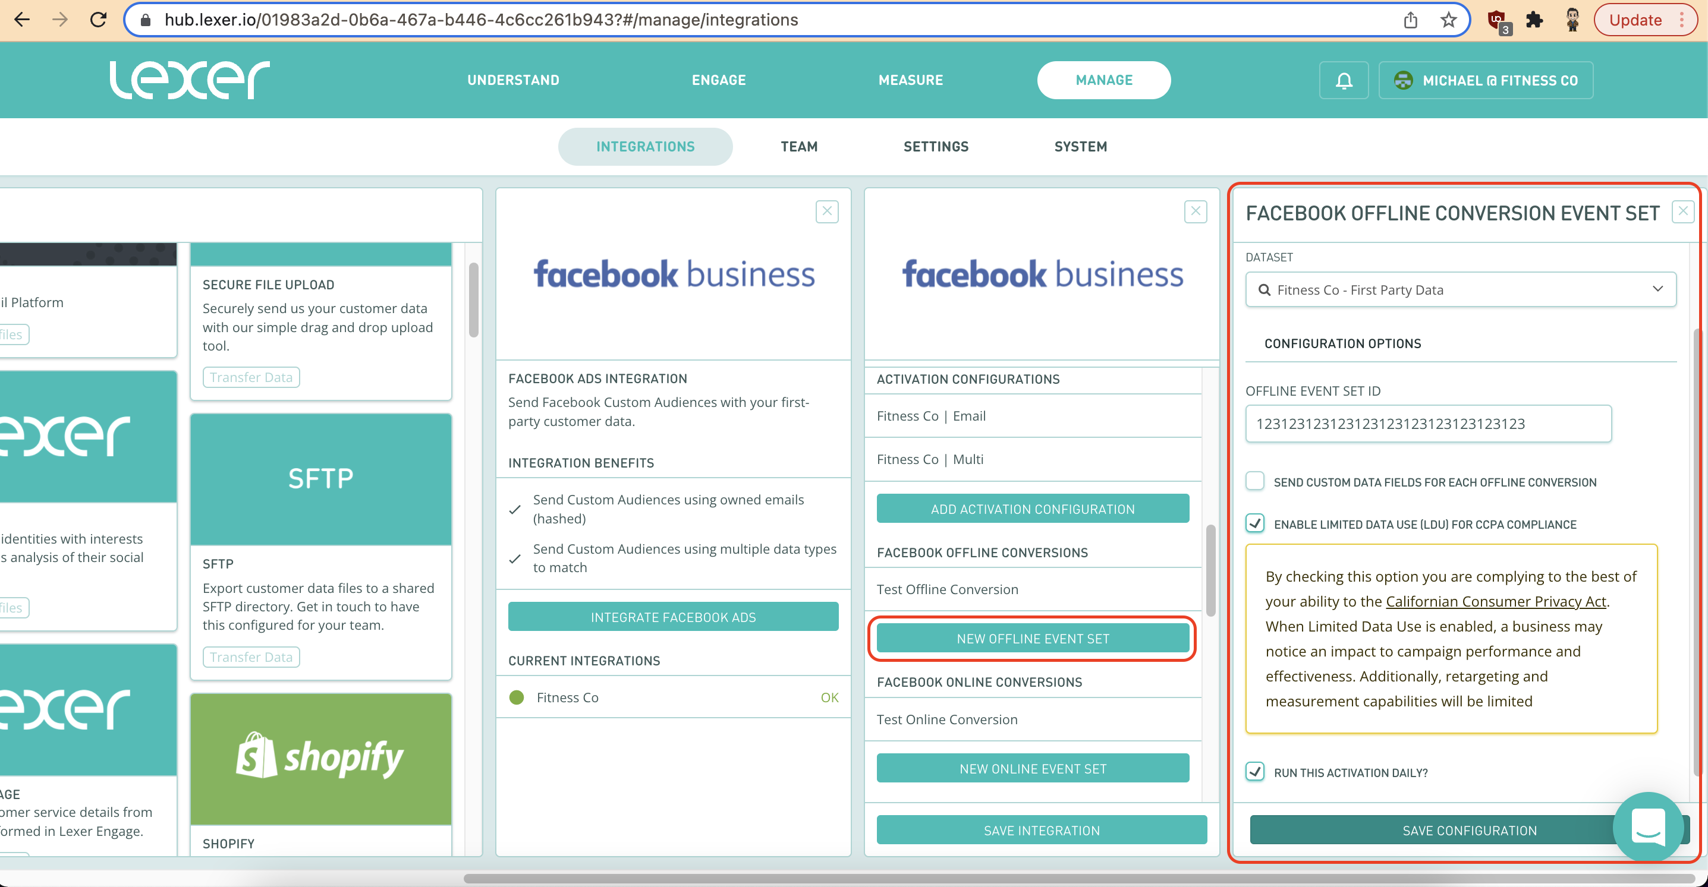Click the notification bell icon
The width and height of the screenshot is (1708, 887).
[1344, 80]
